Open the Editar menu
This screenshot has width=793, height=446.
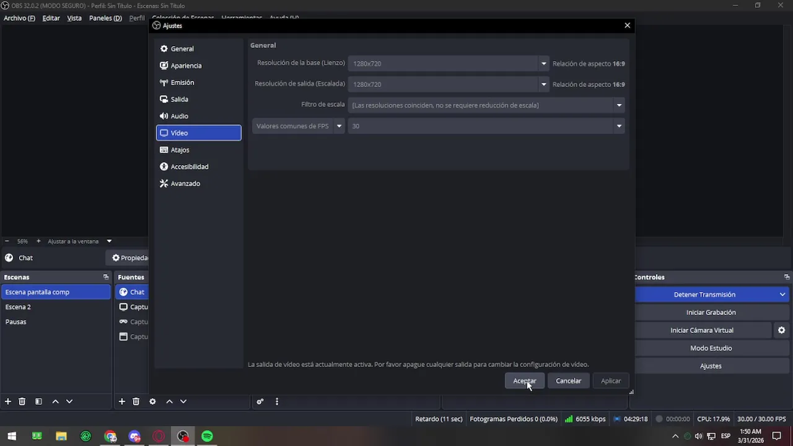point(51,18)
